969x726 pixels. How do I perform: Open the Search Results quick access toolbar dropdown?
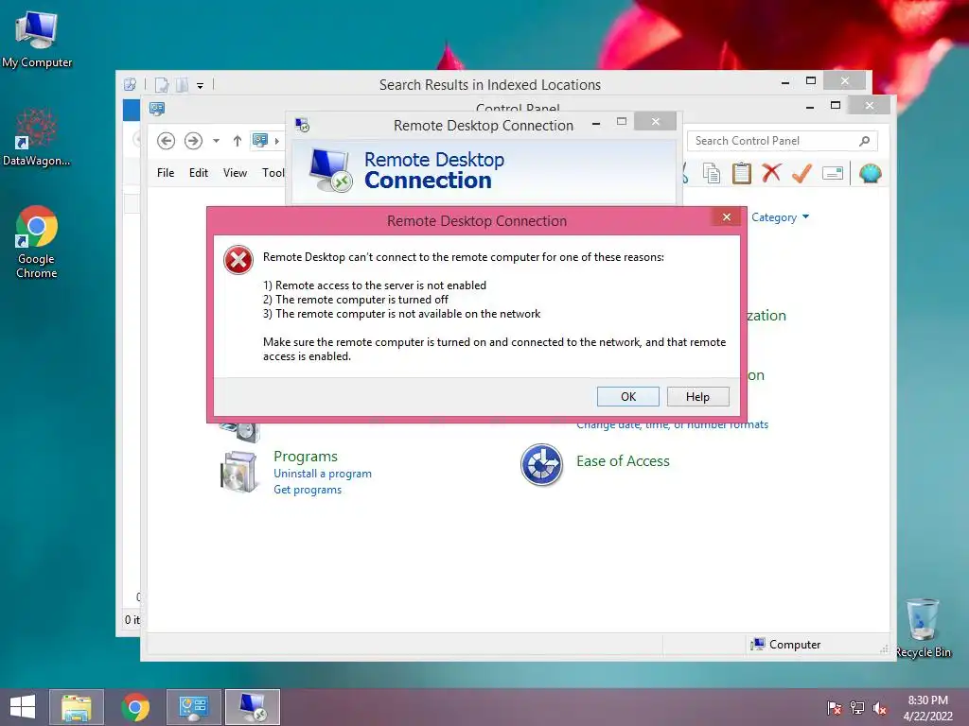(x=201, y=86)
